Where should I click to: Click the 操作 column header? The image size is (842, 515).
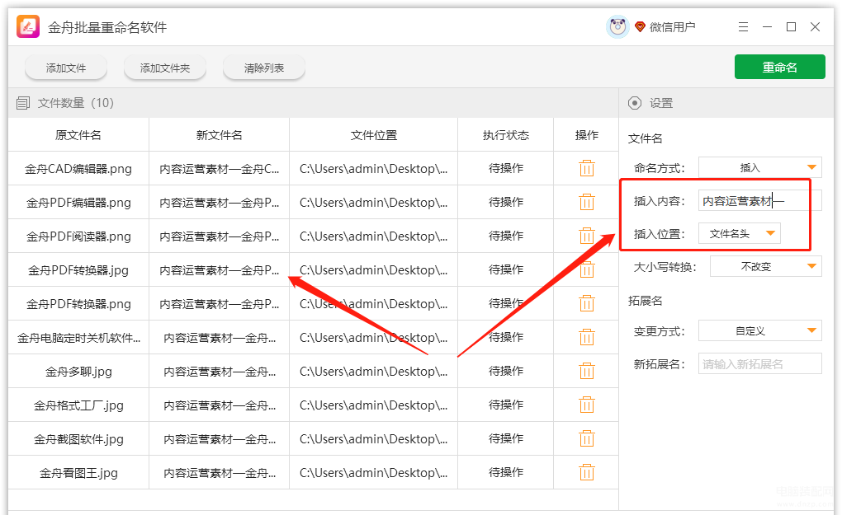coord(586,135)
